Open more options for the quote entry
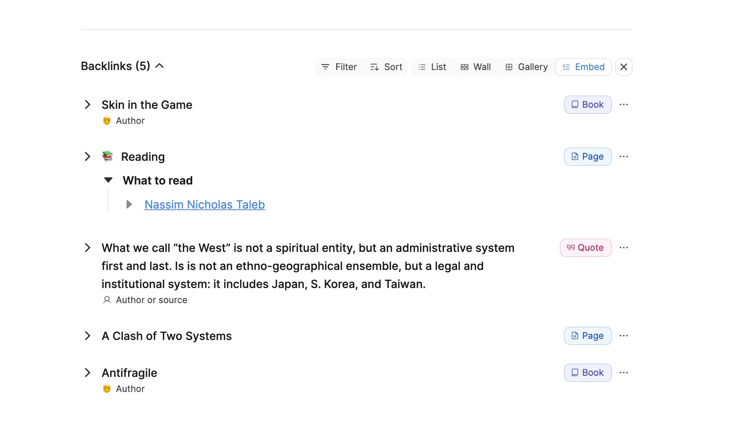 [624, 248]
